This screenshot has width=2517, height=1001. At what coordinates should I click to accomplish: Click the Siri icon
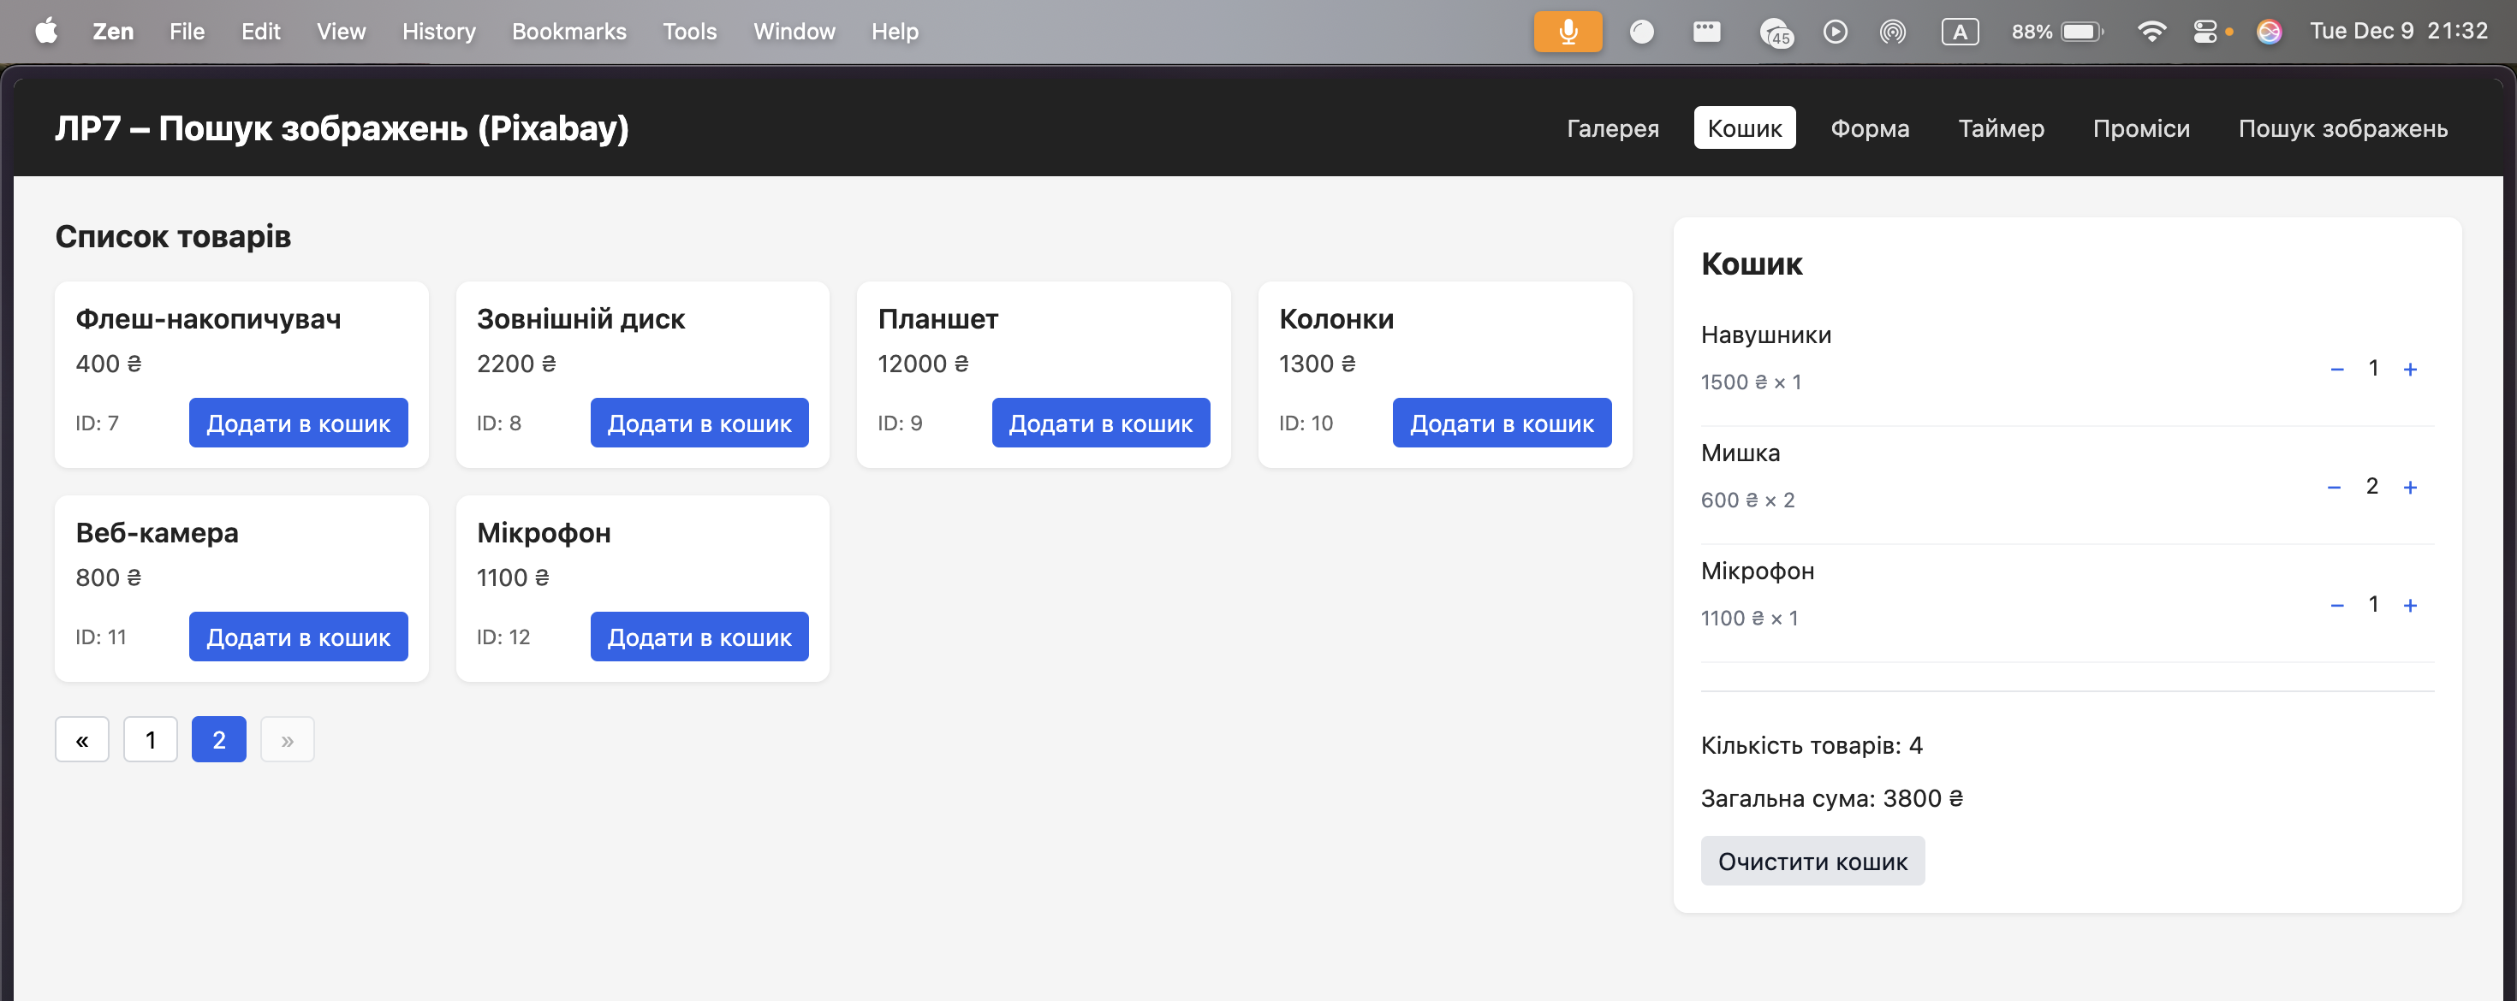point(2269,32)
